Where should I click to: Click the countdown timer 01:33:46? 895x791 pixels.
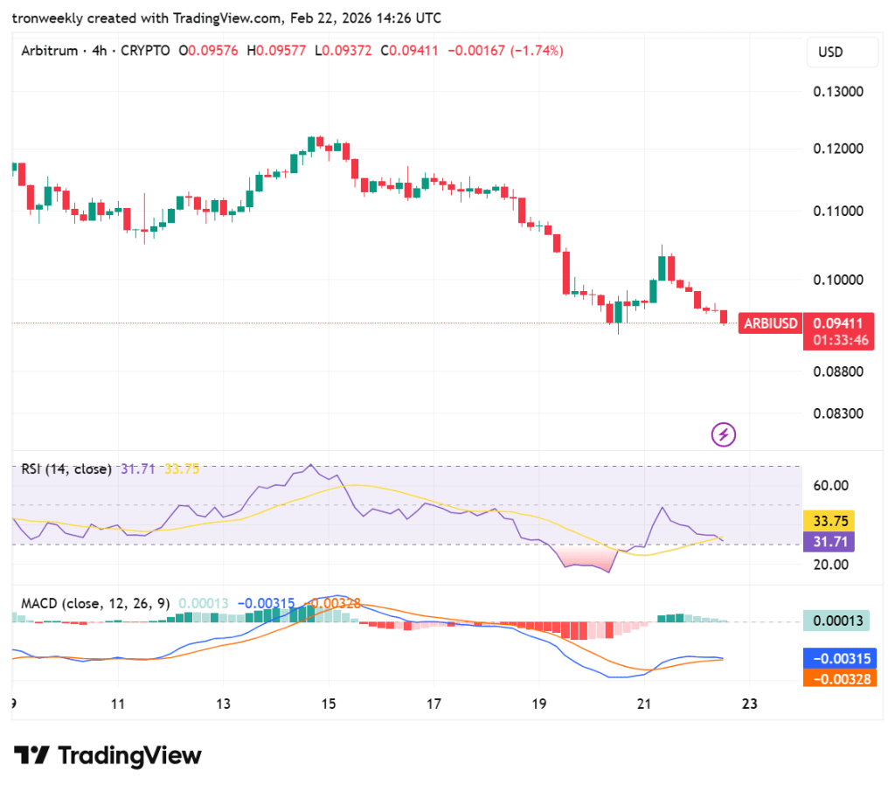coord(840,340)
